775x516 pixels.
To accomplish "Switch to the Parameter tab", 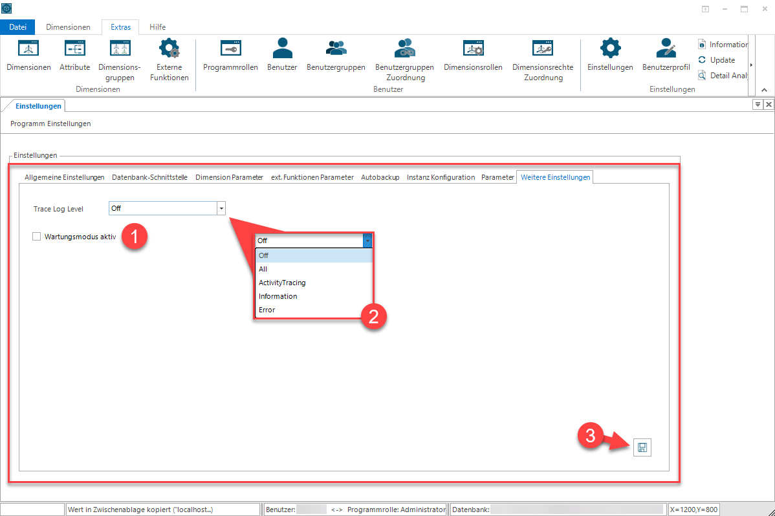I will tap(497, 177).
